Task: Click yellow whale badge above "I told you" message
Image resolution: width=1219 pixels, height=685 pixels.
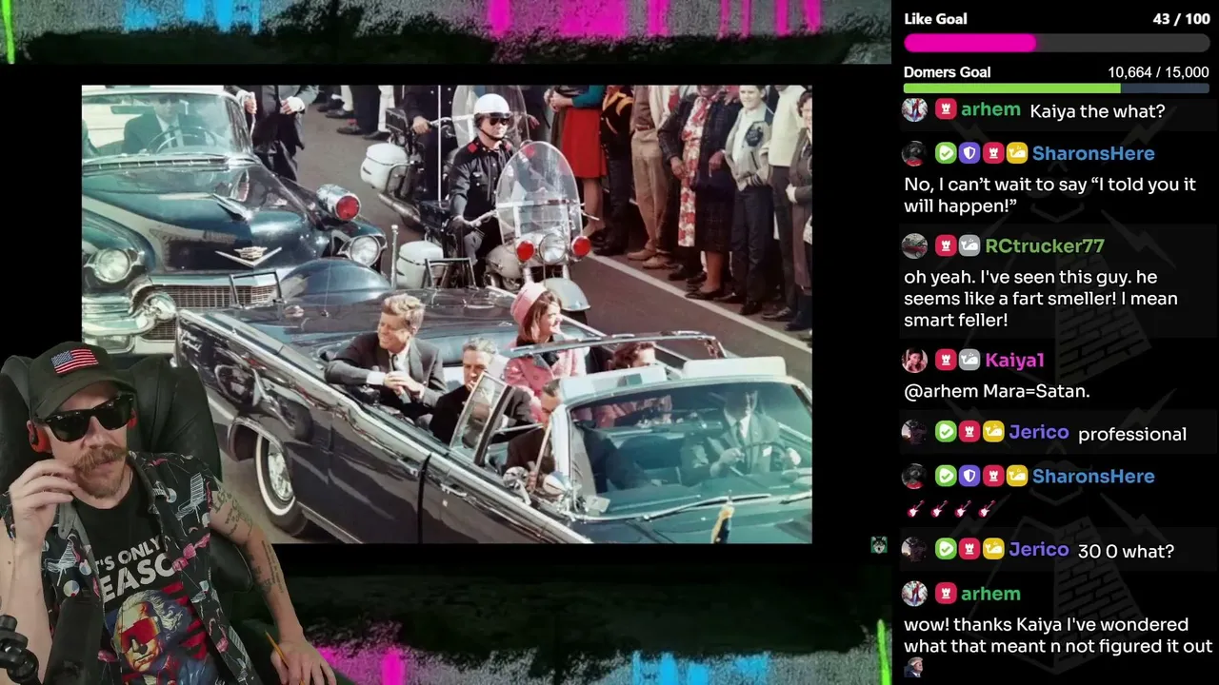Action: (1017, 153)
